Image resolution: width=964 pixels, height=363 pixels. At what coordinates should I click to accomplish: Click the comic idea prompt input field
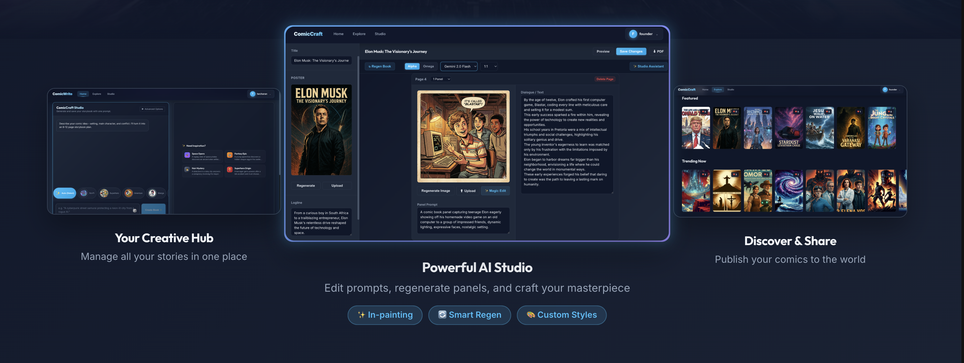pyautogui.click(x=97, y=209)
